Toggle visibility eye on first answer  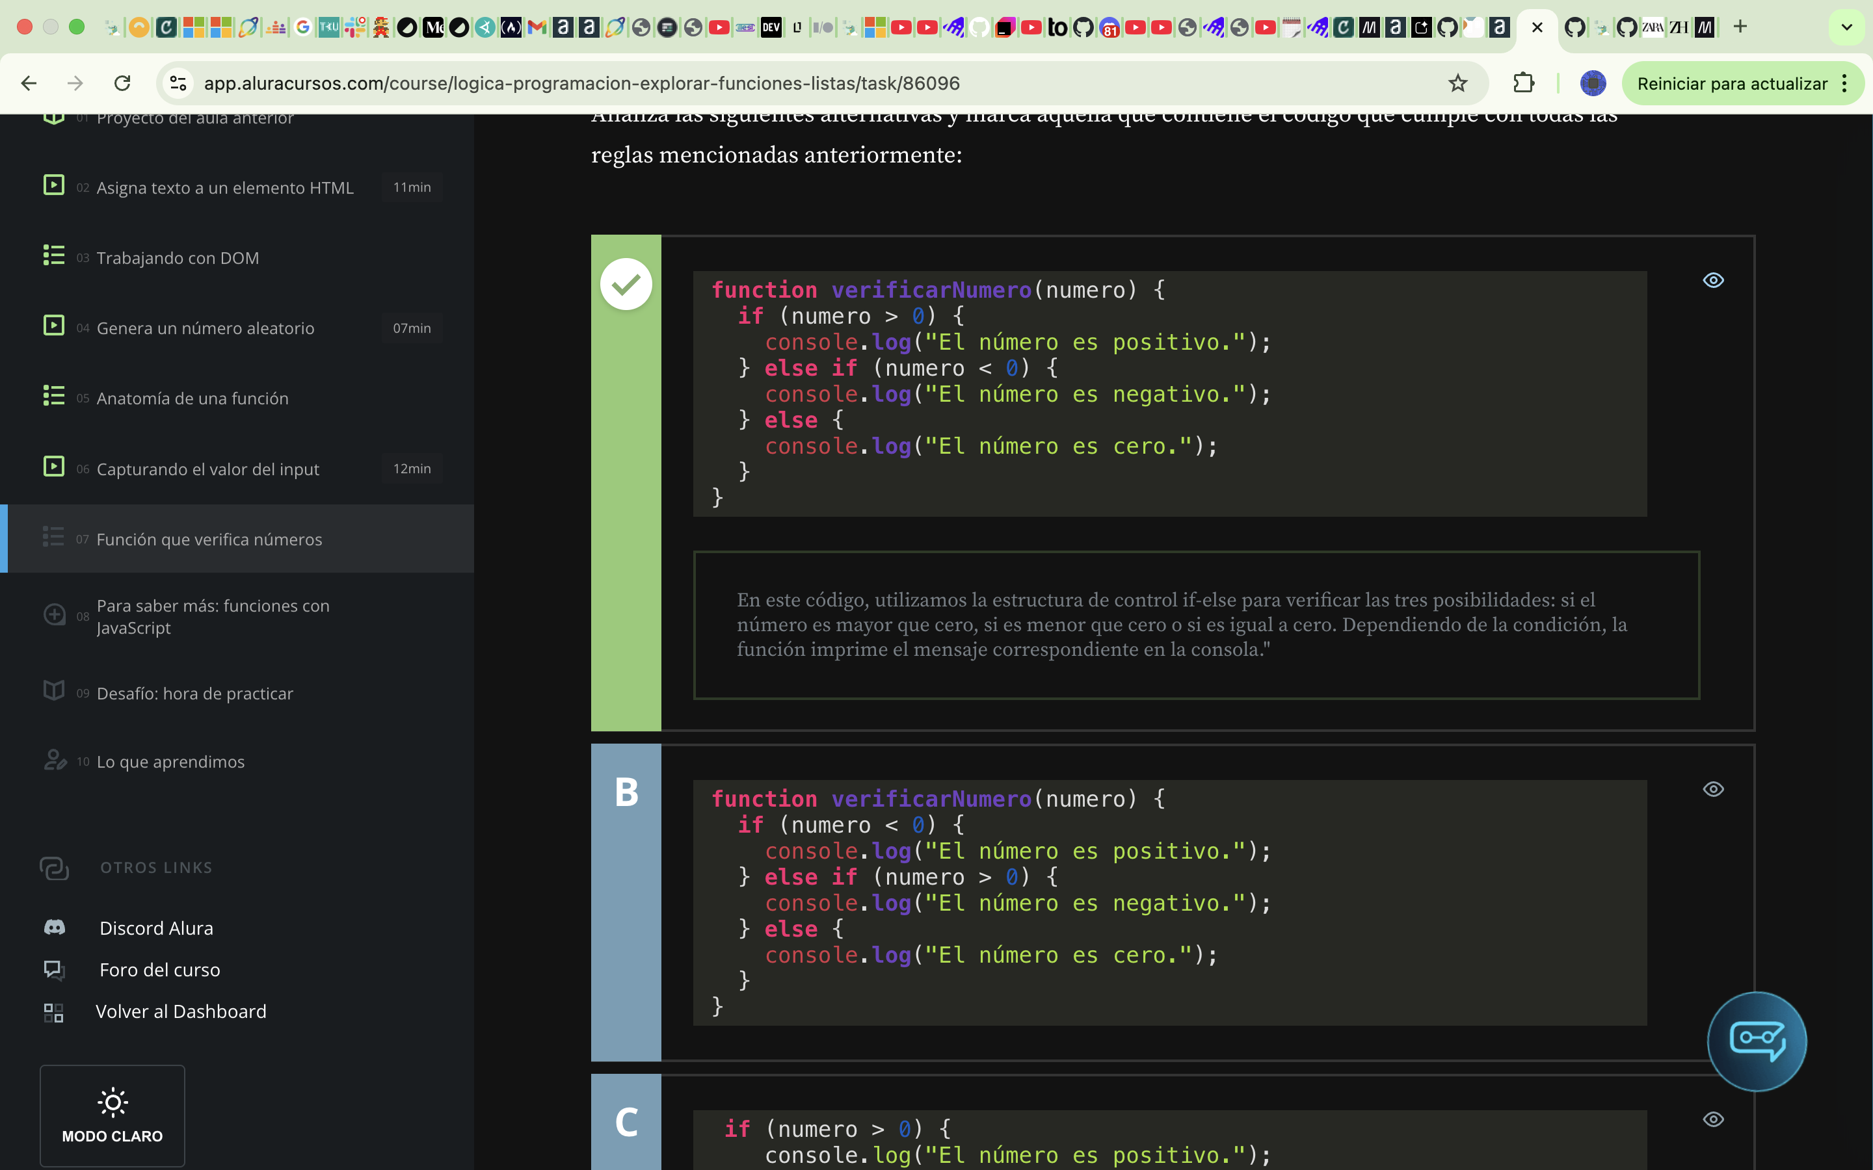tap(1713, 280)
